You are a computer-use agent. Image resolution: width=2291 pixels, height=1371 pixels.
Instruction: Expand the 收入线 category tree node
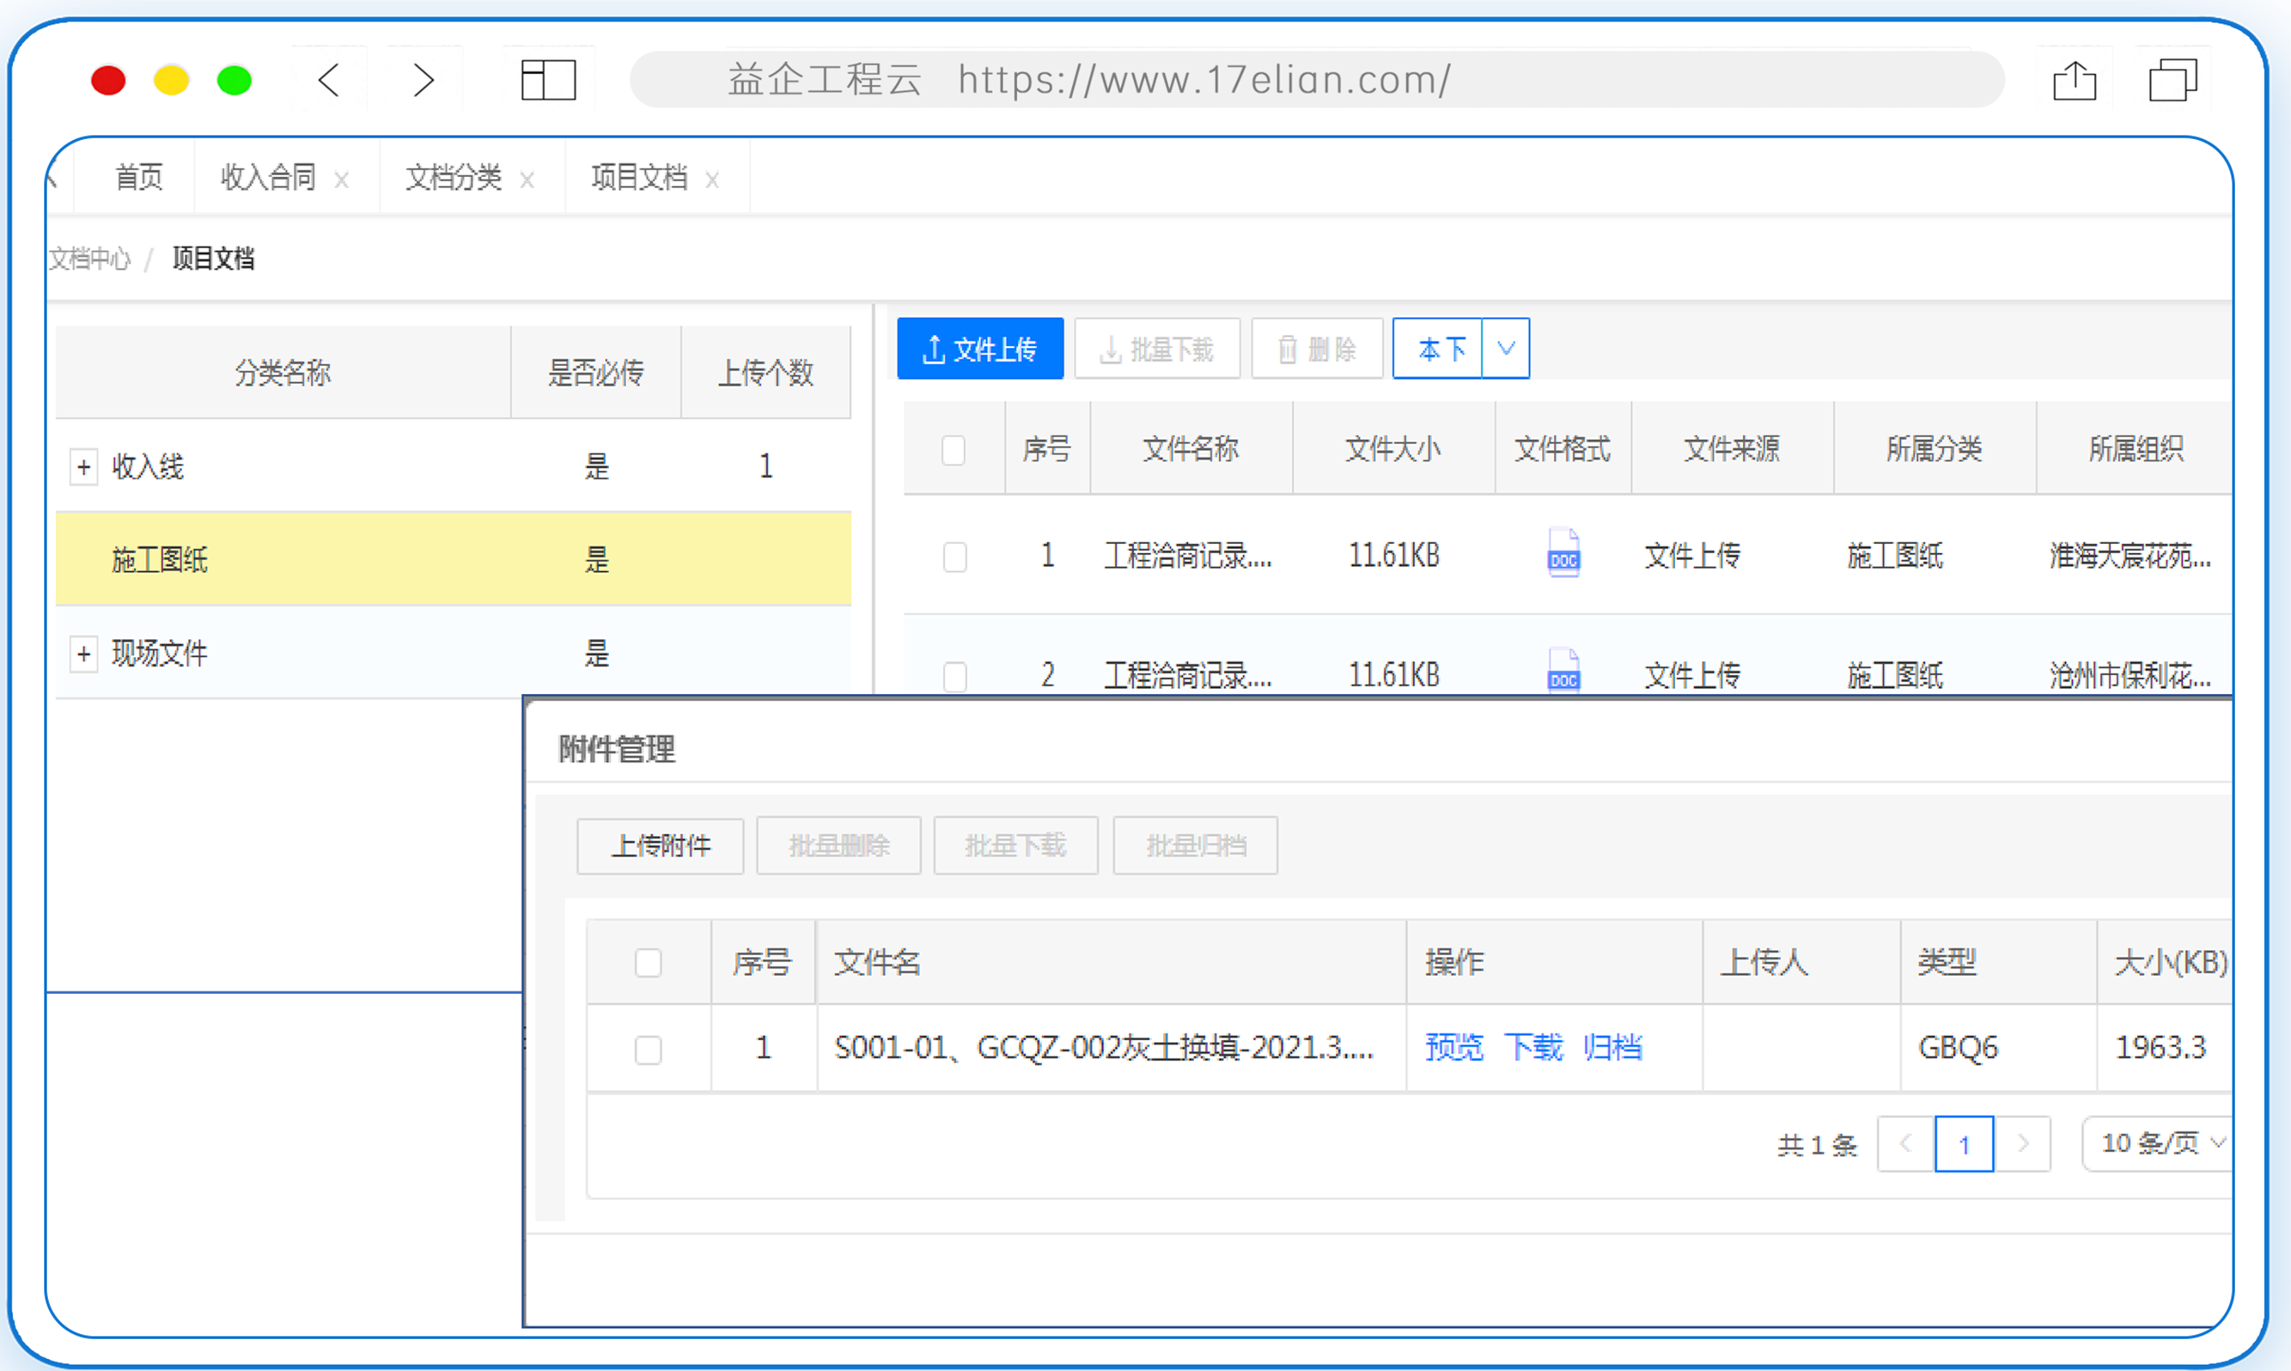84,467
